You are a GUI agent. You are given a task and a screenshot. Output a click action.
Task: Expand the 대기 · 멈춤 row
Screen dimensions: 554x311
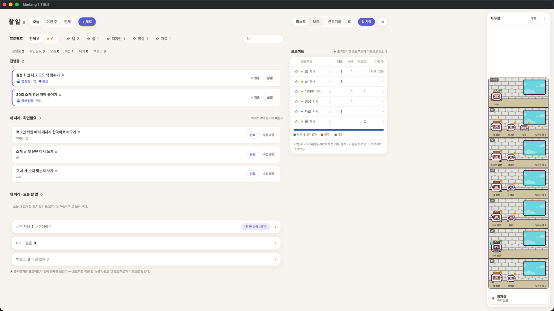click(x=146, y=243)
